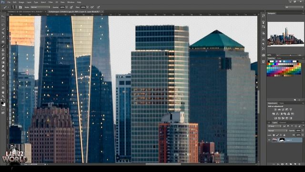Select the Hand tool

click(3, 92)
